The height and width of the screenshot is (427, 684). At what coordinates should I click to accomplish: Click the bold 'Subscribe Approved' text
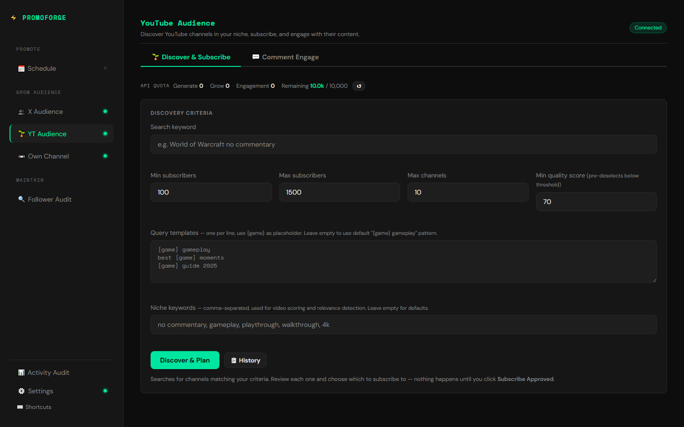tap(525, 379)
